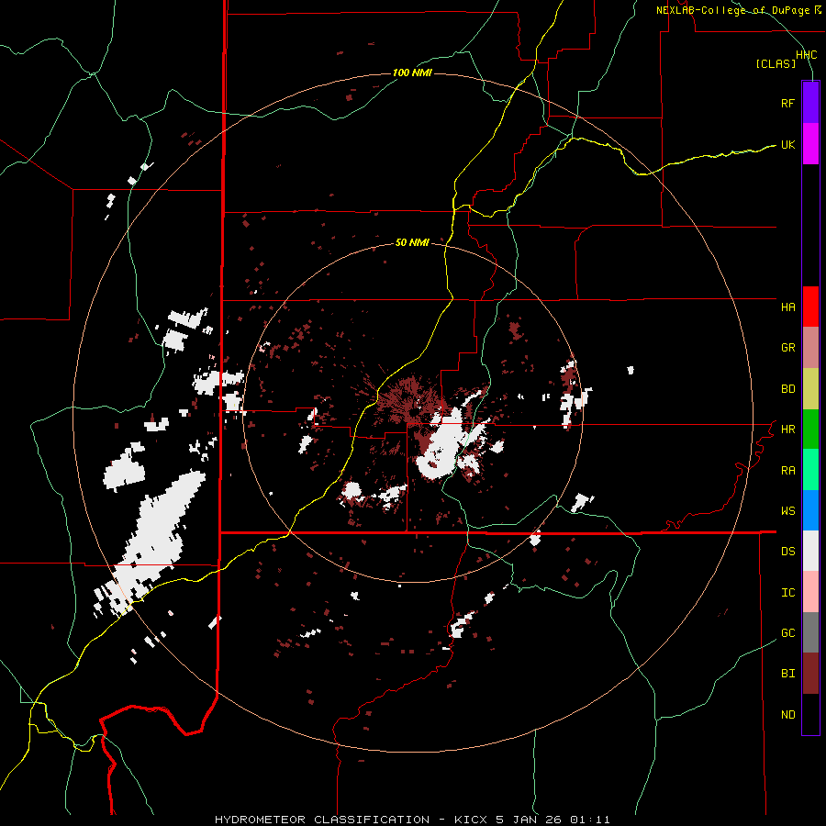826x826 pixels.
Task: Click the HA legend label
Action: pos(787,307)
